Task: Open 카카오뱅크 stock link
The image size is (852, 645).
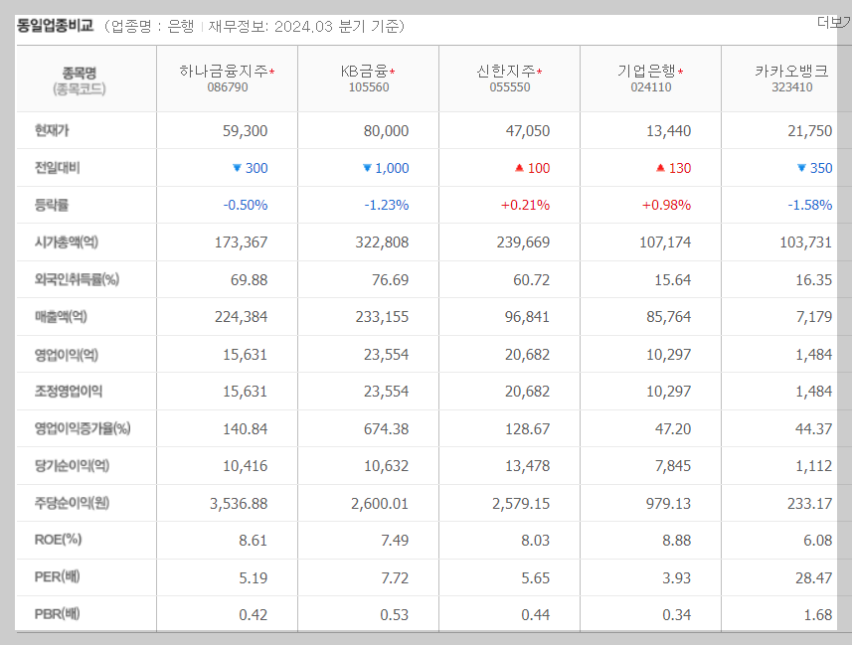Action: click(x=791, y=72)
